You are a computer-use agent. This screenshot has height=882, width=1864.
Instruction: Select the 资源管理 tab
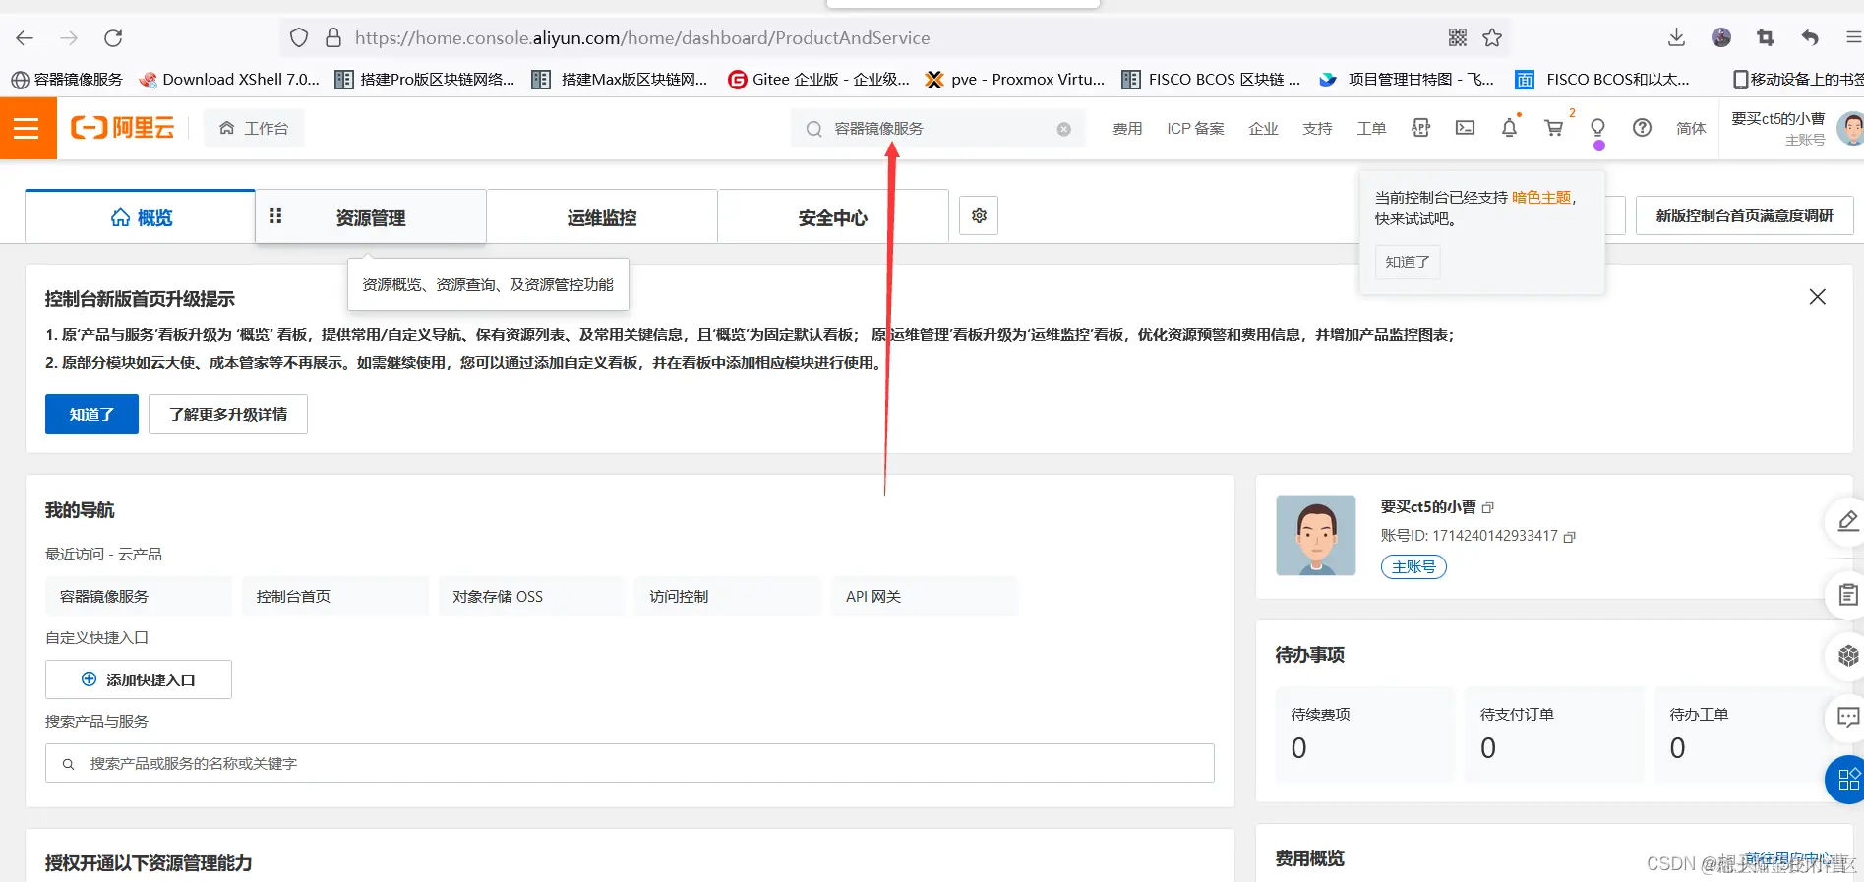(x=371, y=217)
